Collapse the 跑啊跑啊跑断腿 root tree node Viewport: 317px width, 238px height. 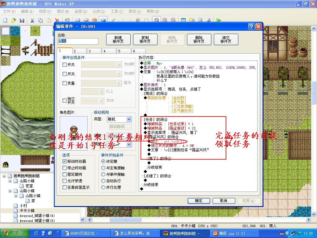tap(4, 176)
